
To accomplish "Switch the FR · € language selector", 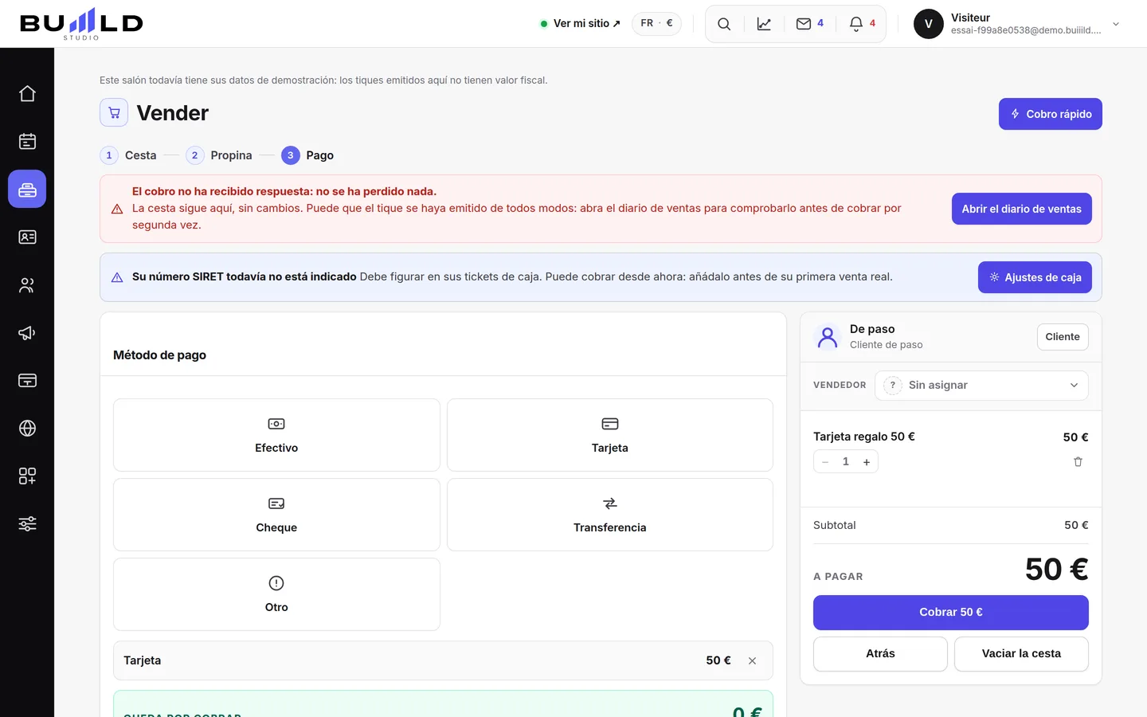I will click(x=656, y=23).
